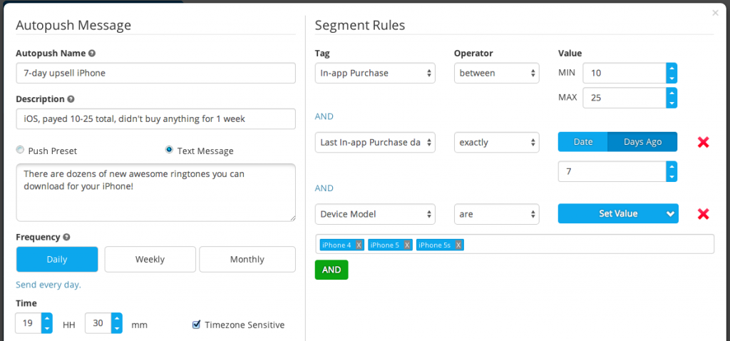730x341 pixels.
Task: Switch to the Date tab
Action: click(x=583, y=142)
